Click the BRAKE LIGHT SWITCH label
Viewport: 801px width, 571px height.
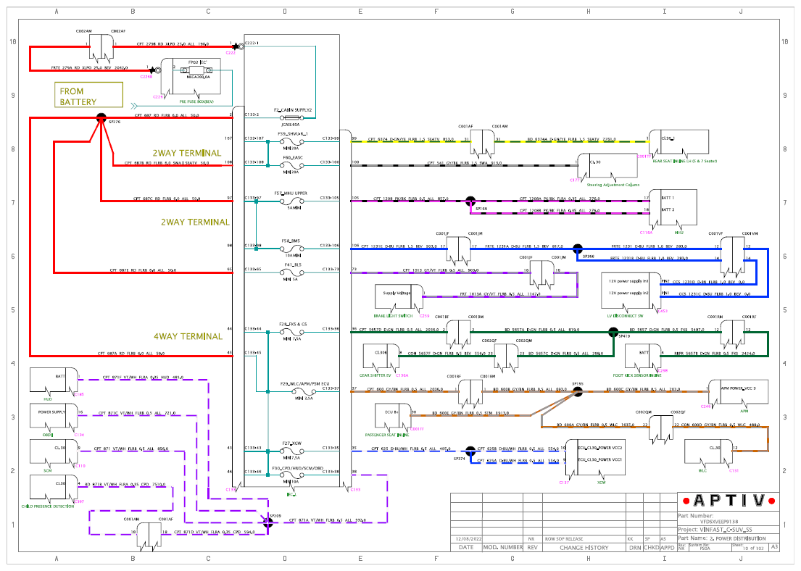click(393, 316)
